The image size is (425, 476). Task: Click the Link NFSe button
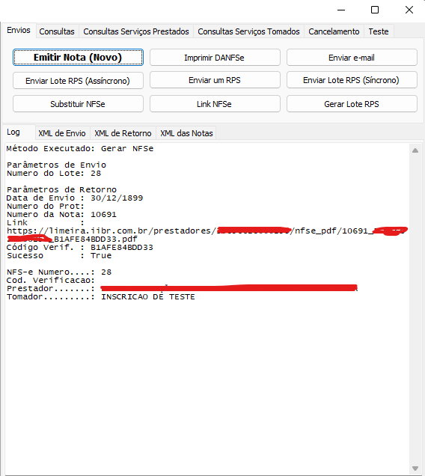[x=215, y=104]
